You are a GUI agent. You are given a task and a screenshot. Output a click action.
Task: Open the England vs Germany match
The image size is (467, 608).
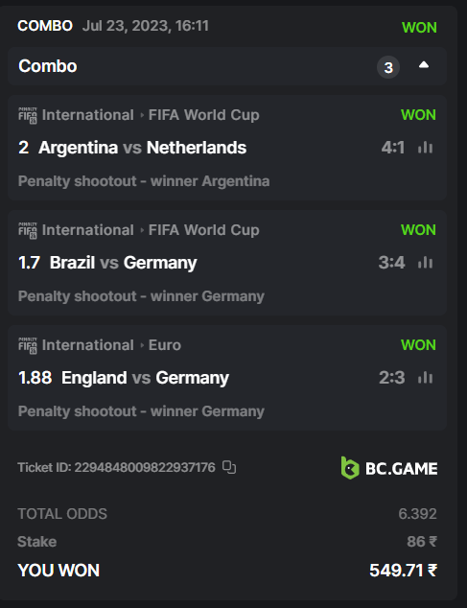[145, 378]
